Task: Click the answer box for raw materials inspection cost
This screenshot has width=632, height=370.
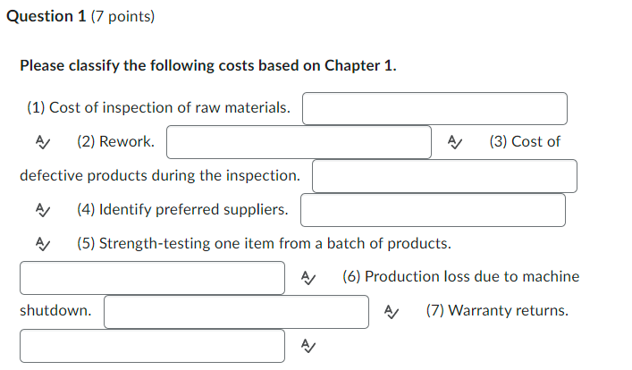Action: [x=435, y=108]
